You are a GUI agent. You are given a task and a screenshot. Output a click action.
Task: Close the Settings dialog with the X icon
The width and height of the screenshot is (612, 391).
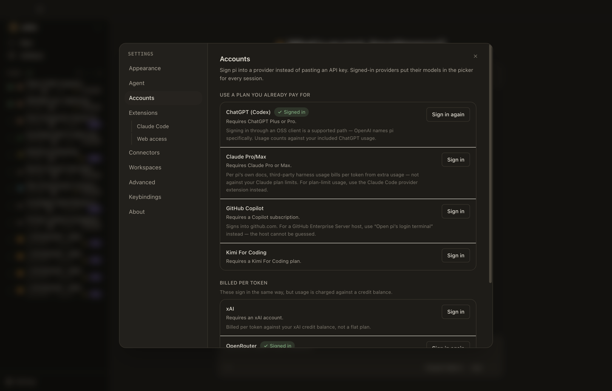pyautogui.click(x=475, y=56)
